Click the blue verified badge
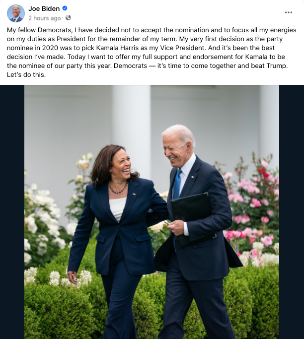The image size is (304, 339). pos(65,8)
